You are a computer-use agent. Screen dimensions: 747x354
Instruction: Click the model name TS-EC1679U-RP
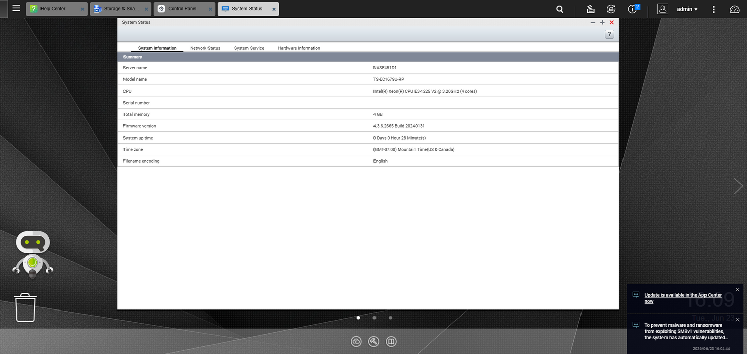(x=389, y=79)
